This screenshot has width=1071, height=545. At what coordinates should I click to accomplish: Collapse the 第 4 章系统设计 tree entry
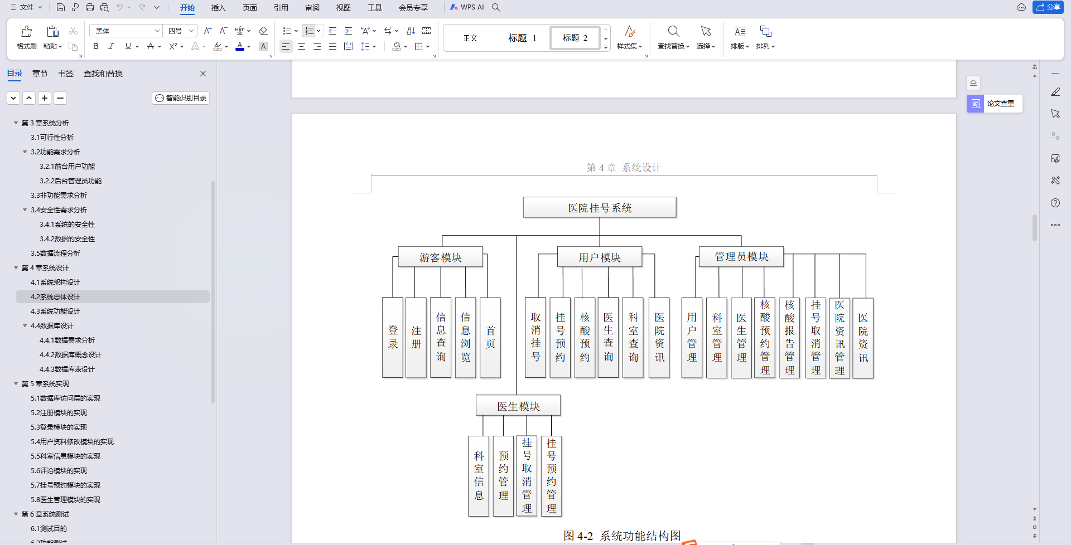pos(16,268)
